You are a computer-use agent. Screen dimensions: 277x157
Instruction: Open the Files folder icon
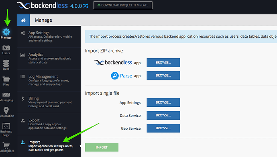pyautogui.click(x=6, y=79)
